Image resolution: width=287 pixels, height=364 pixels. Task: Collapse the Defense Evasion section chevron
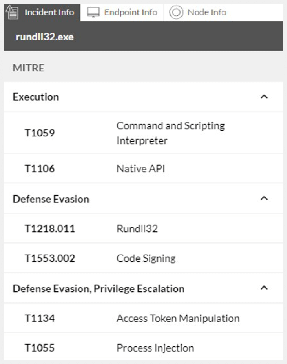(264, 198)
